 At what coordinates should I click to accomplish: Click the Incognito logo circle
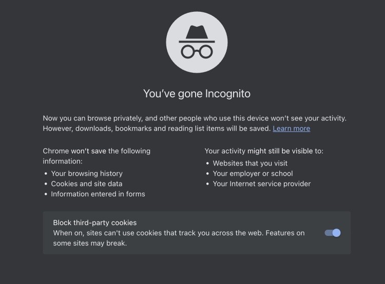[x=197, y=42]
